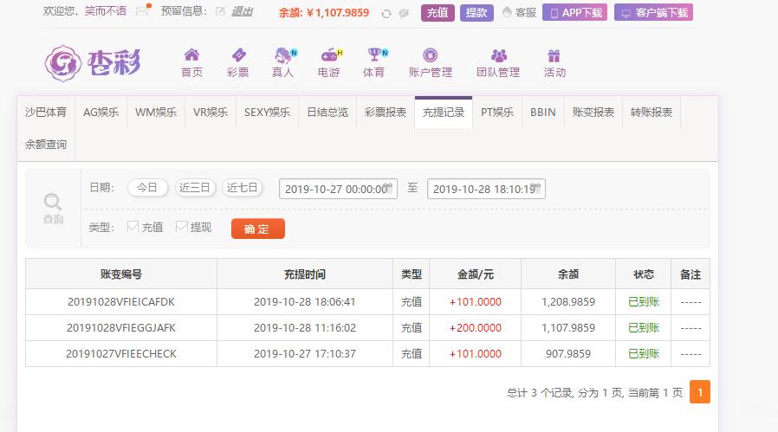778x432 pixels.
Task: Click time 2019-10-28 18:06:41
Action: 305,302
